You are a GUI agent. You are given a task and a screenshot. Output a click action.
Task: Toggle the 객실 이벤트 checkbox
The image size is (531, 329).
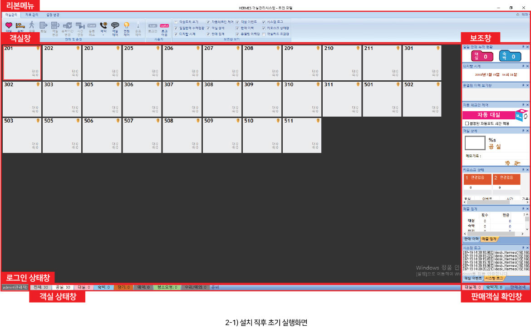pyautogui.click(x=237, y=22)
